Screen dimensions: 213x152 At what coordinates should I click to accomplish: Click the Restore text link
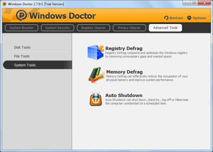[176, 18]
